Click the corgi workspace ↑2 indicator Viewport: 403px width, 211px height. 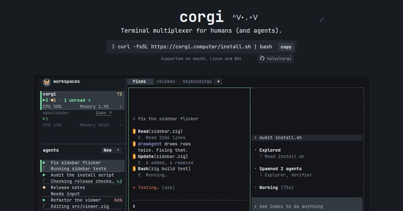coord(119,94)
